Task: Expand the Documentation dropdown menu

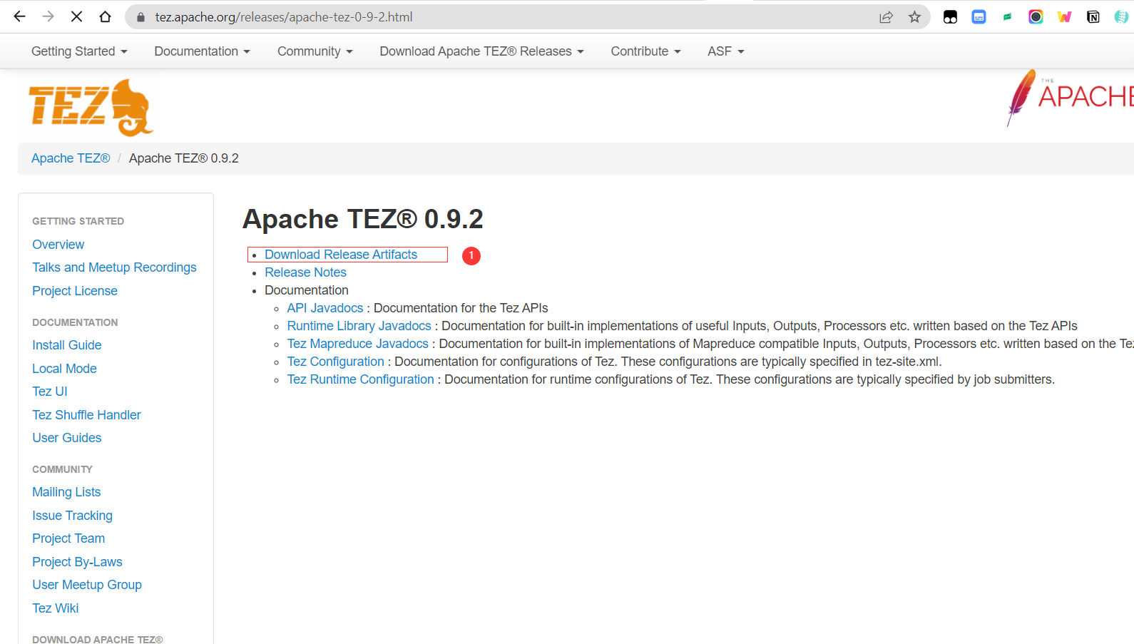Action: (202, 51)
